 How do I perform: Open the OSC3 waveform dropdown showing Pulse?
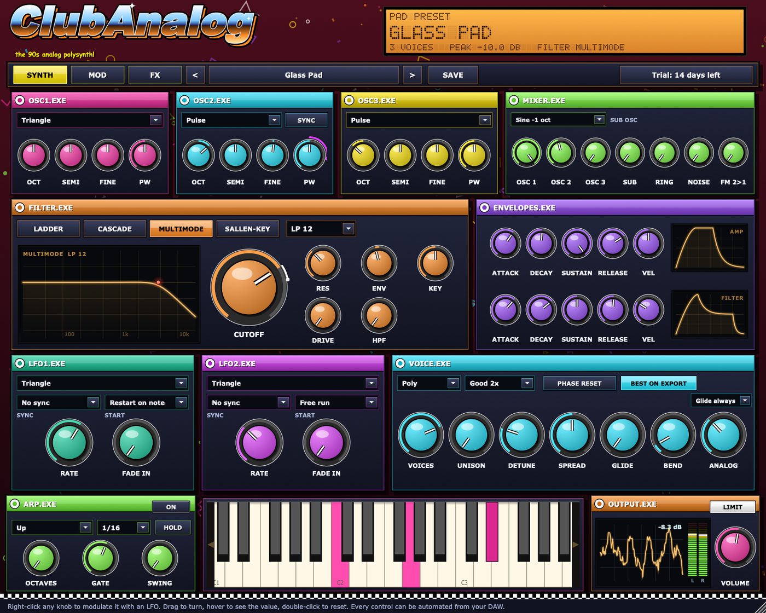point(419,120)
